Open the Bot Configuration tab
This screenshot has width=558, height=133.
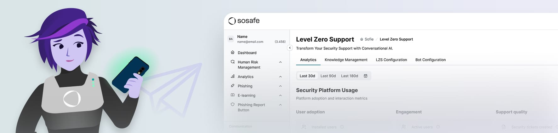pos(430,60)
